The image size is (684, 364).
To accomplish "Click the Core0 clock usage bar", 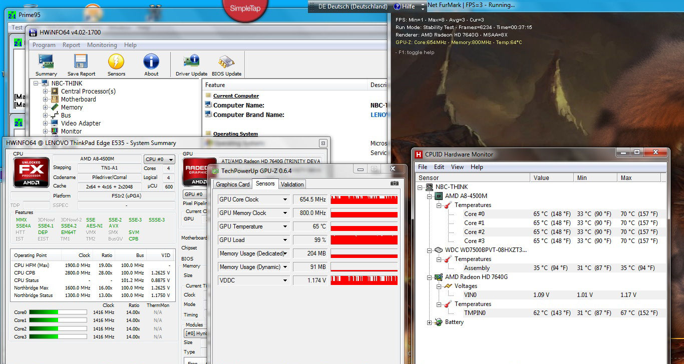I will [x=58, y=312].
